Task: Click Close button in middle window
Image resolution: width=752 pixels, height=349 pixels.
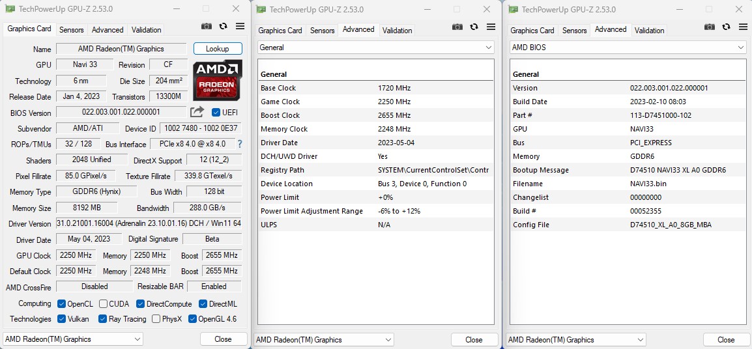Action: [x=474, y=339]
